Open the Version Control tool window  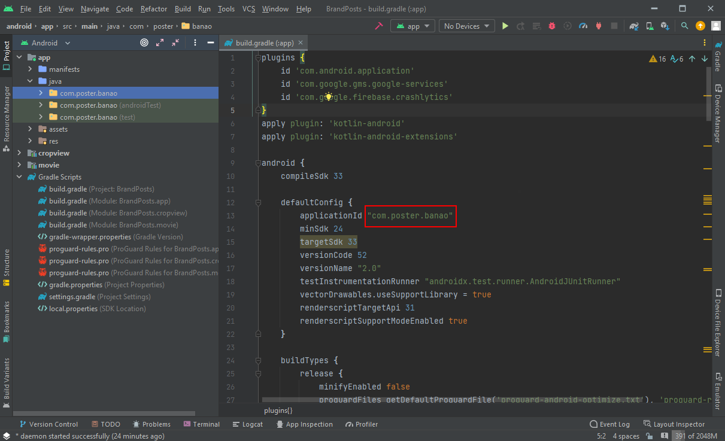pos(48,424)
